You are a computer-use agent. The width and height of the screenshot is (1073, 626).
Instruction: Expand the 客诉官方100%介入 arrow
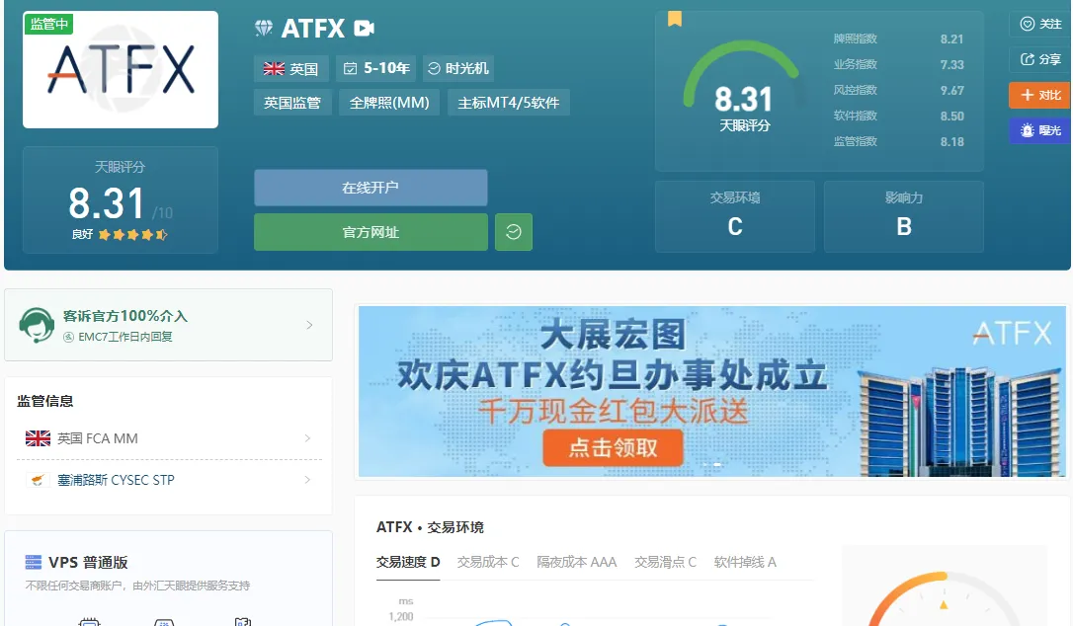[x=309, y=325]
